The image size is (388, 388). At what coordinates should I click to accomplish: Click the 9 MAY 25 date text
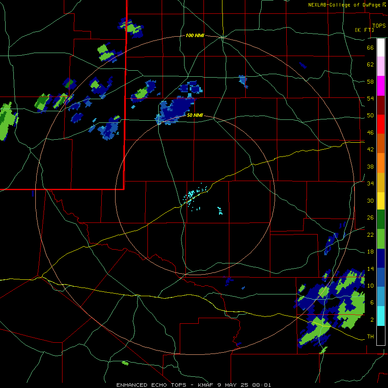233,385
